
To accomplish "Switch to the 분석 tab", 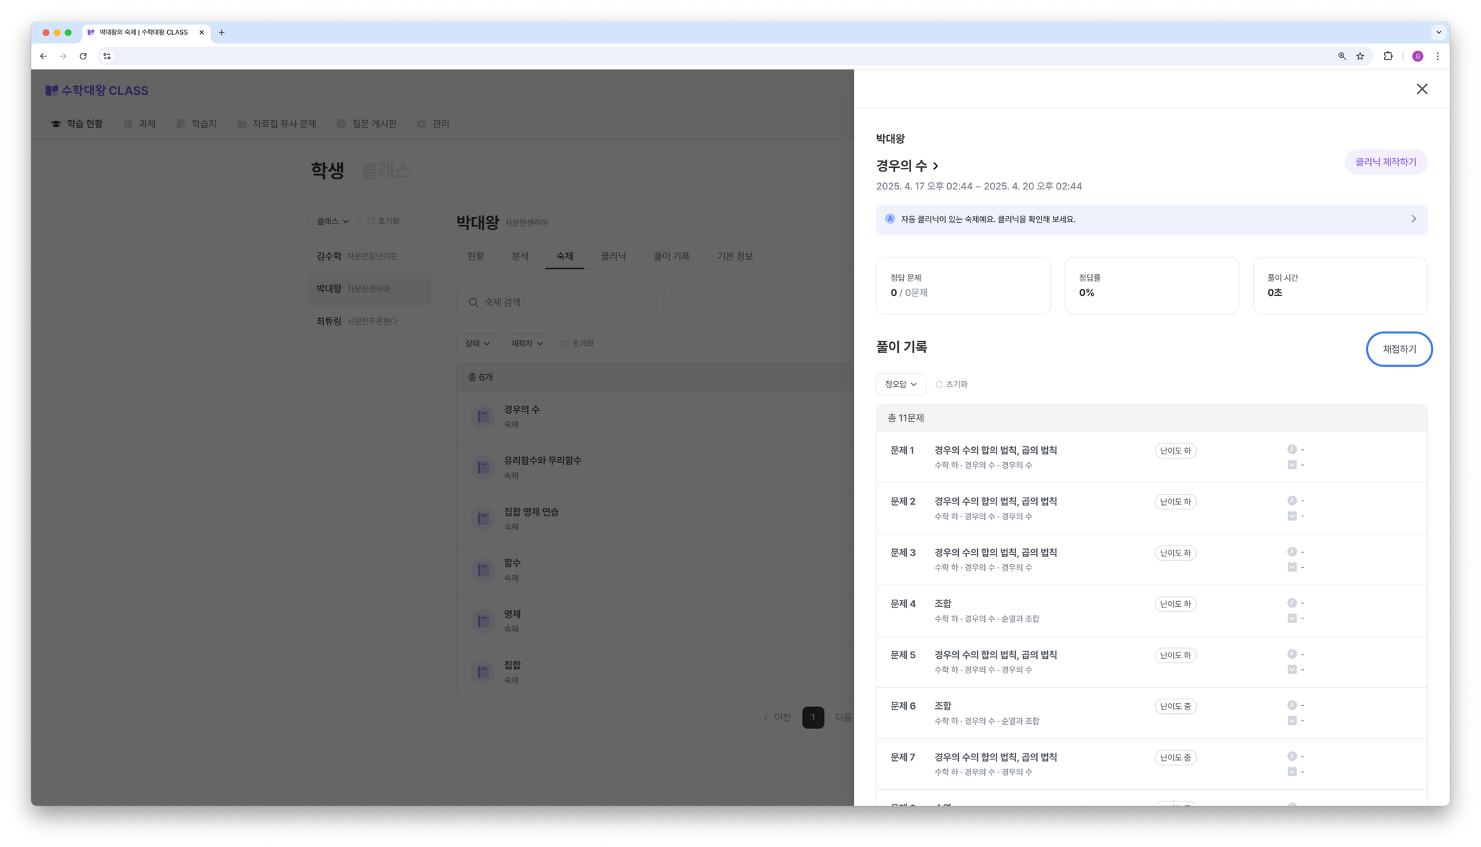I will (x=520, y=256).
